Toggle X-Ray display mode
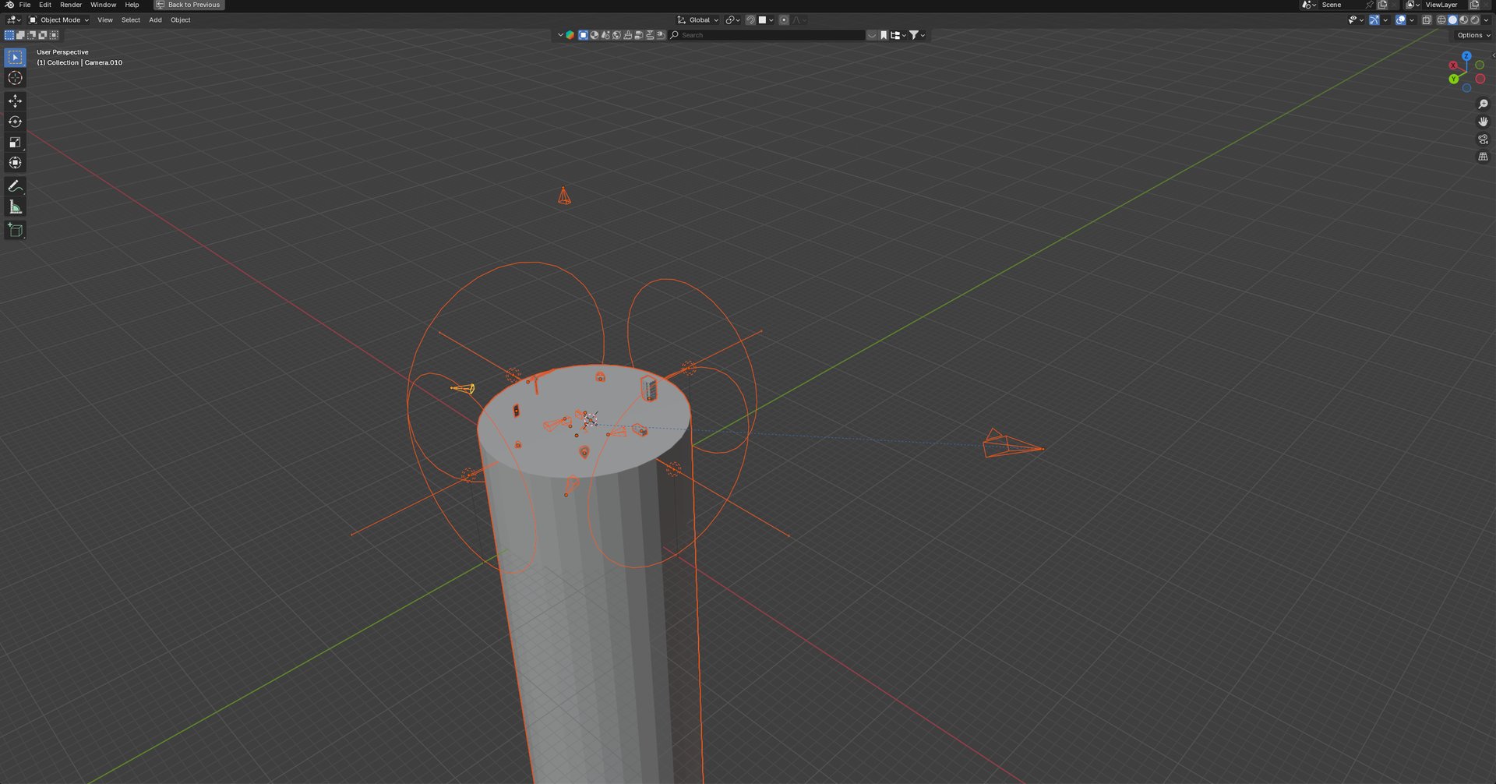1496x784 pixels. [1426, 20]
